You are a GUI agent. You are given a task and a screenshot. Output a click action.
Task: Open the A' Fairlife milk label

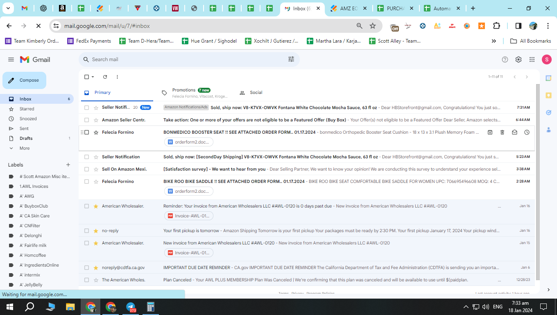coord(33,245)
